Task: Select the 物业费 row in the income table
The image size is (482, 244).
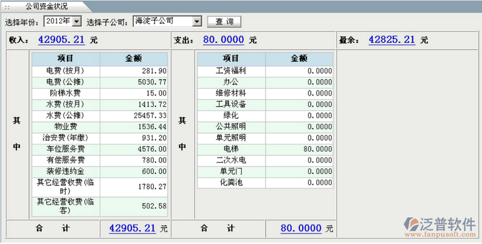Action: (65, 127)
